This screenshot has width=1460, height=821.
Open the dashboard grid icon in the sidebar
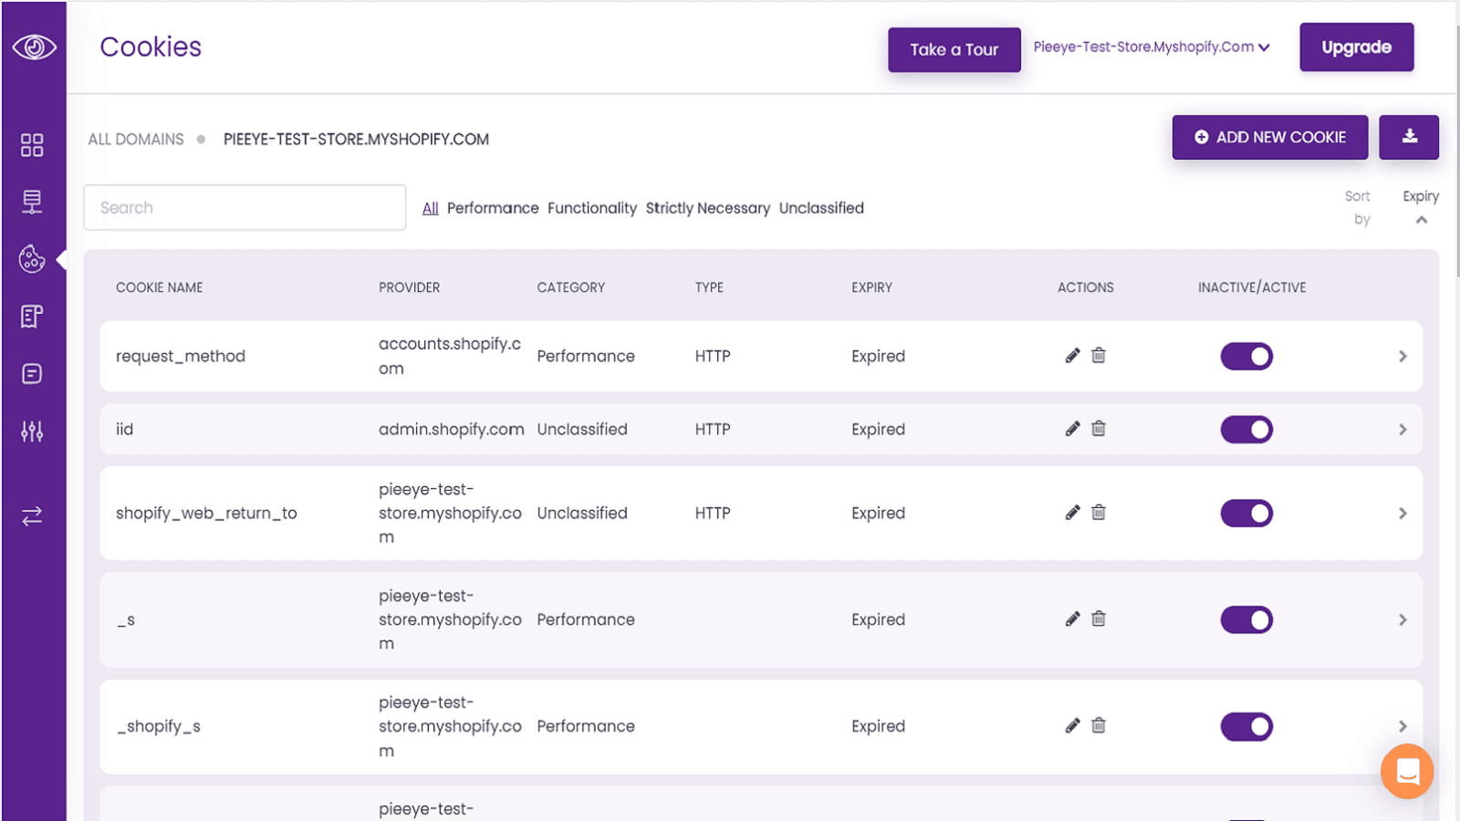(x=32, y=145)
